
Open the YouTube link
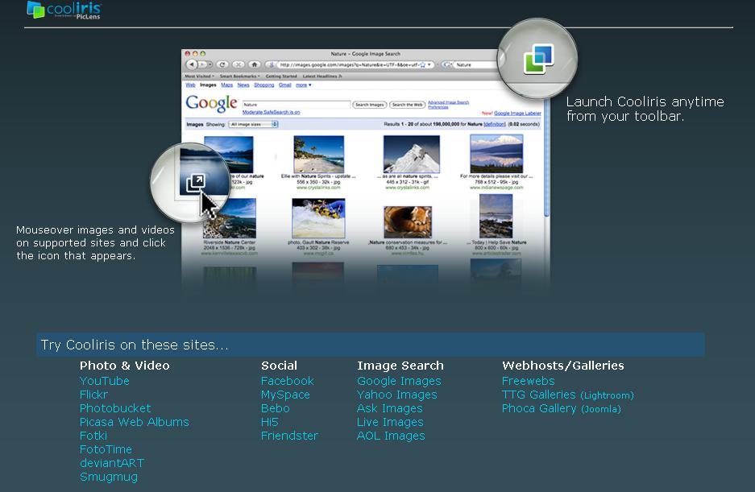[105, 381]
